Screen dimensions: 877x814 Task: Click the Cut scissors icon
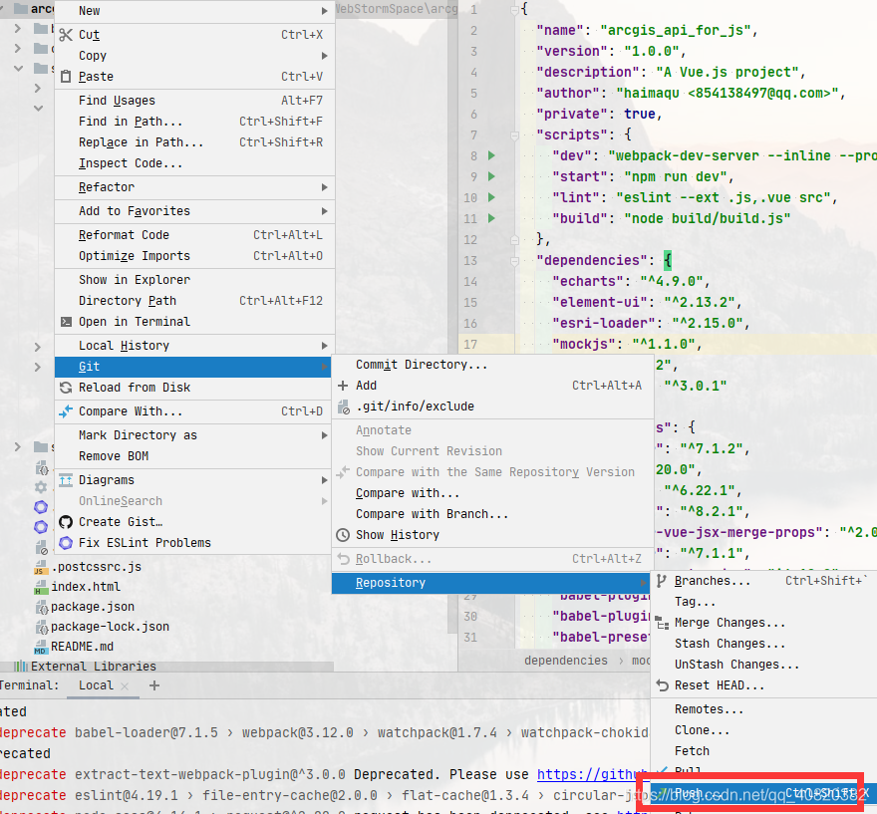[x=66, y=35]
